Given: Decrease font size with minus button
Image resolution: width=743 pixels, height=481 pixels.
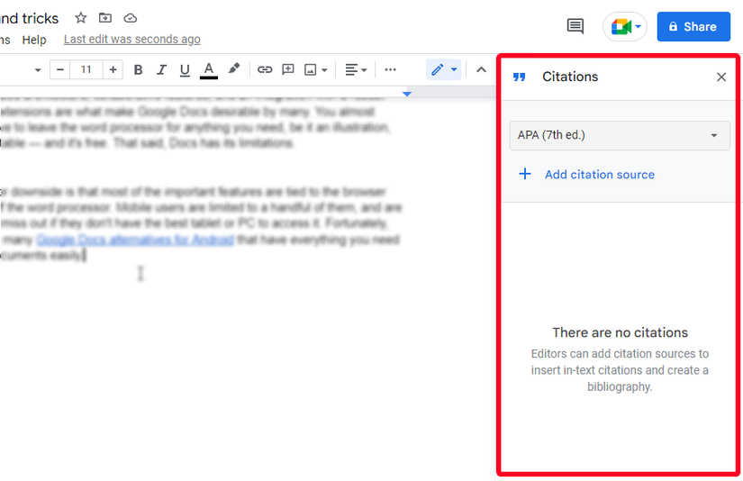Looking at the screenshot, I should 59,69.
